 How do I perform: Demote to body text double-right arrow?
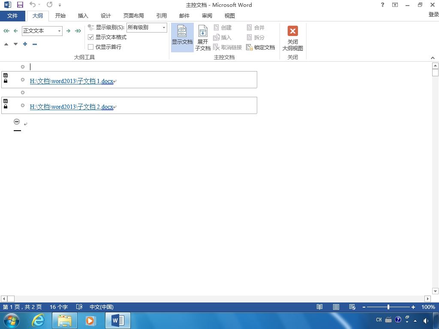78,31
